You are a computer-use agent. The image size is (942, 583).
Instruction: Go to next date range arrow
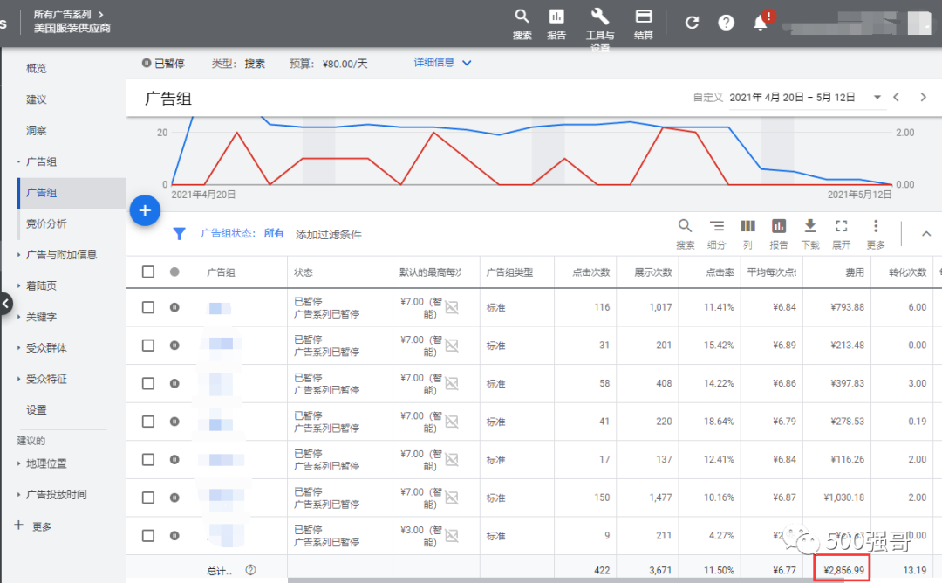(x=924, y=98)
